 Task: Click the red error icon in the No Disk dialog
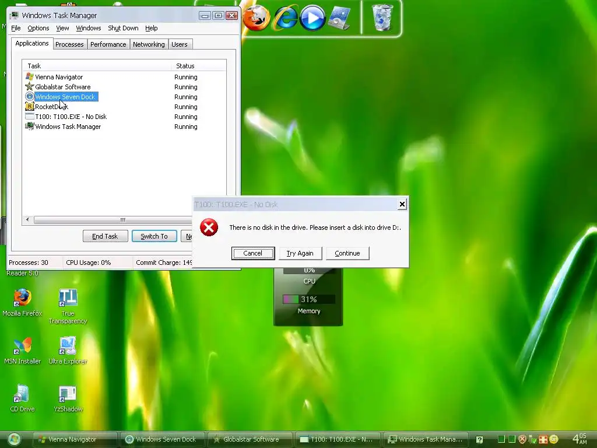(209, 228)
